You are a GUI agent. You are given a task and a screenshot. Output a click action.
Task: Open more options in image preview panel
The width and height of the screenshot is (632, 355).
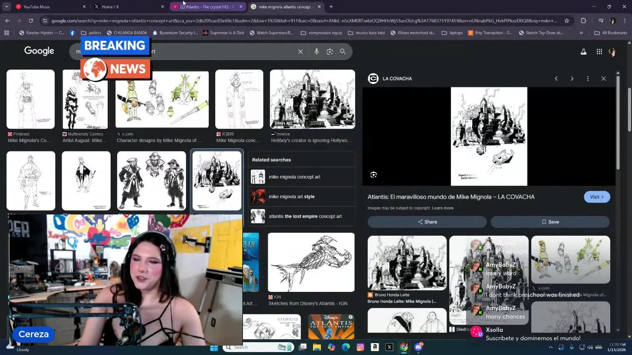click(x=588, y=78)
